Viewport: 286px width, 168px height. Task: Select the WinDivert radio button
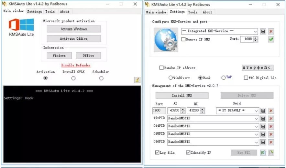point(170,78)
